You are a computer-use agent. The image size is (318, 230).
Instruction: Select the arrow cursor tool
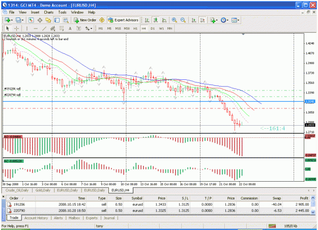[x=8, y=28]
